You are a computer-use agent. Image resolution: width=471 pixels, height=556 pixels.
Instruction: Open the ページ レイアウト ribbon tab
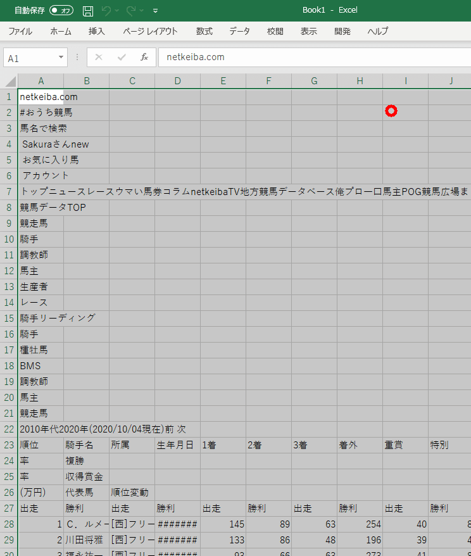[150, 31]
